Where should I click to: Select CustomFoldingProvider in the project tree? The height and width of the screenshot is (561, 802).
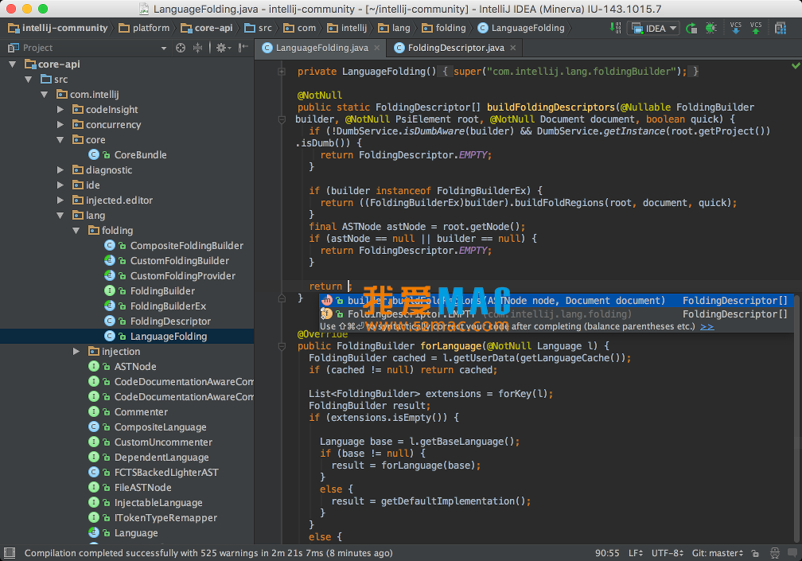(183, 275)
